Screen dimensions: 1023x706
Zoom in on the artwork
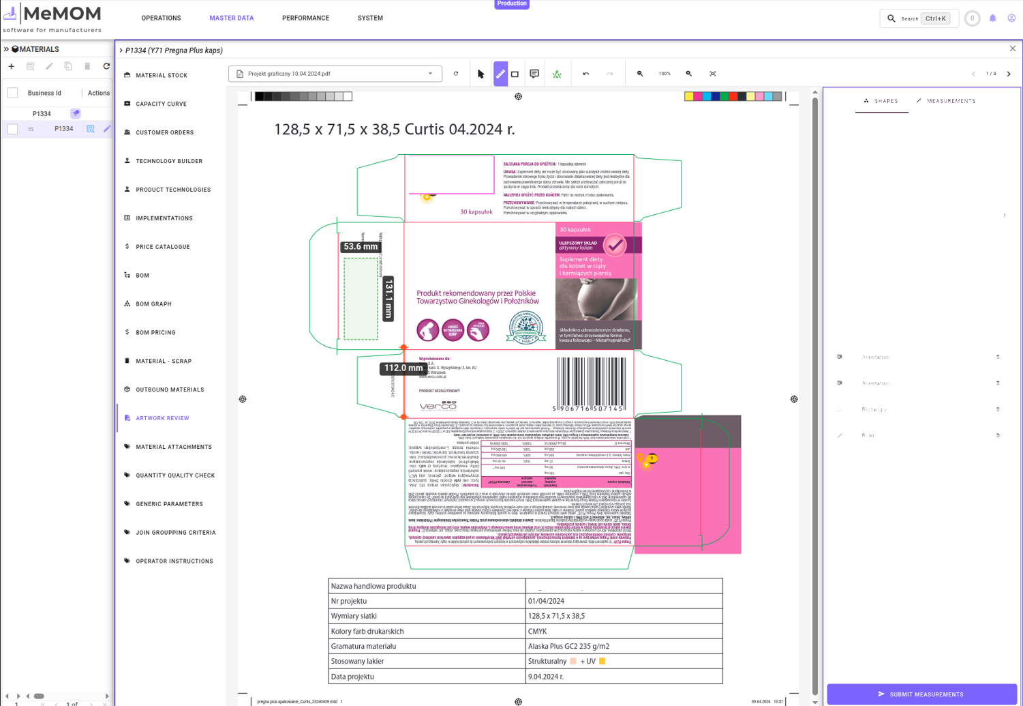(689, 74)
